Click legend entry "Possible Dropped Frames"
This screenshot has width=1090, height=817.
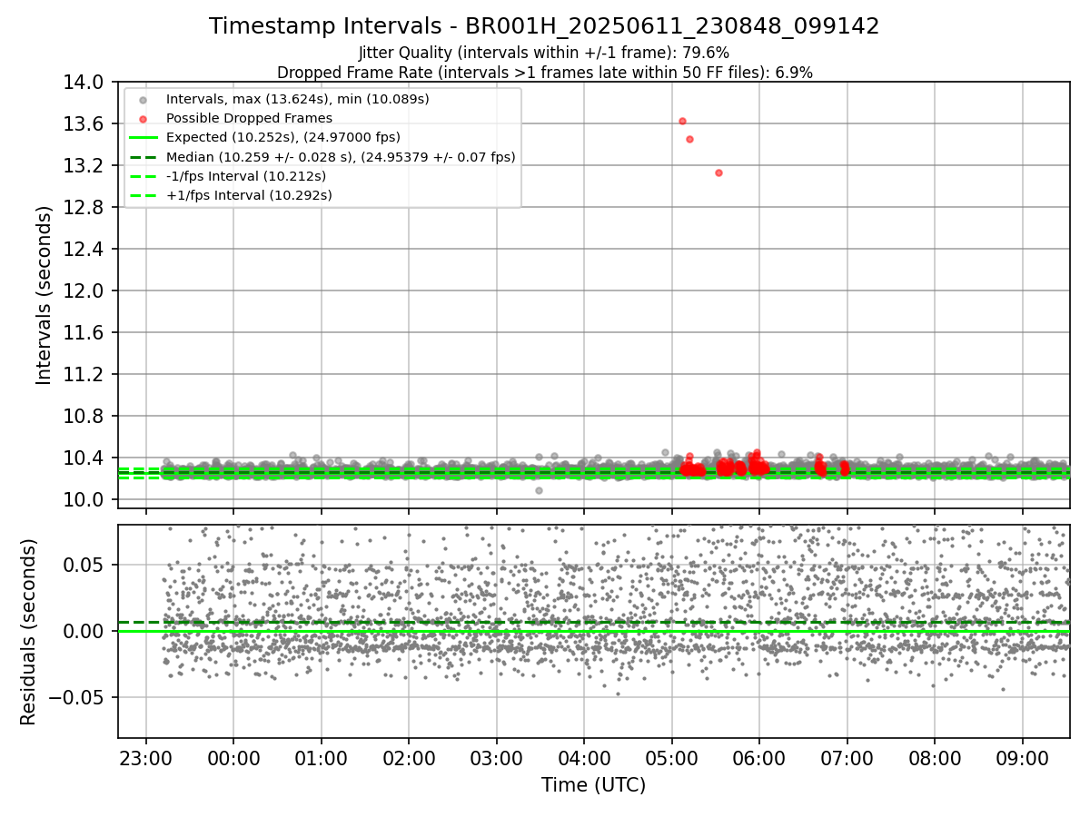(249, 118)
